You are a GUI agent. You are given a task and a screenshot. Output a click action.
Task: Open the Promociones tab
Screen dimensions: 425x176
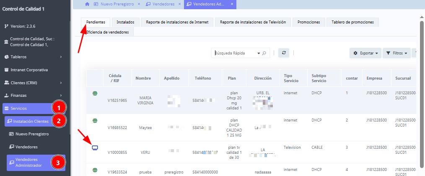pos(308,22)
